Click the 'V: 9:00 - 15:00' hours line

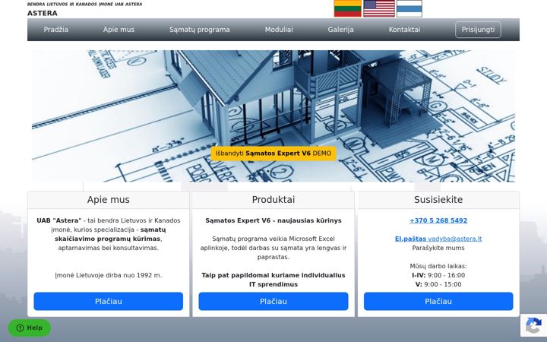438,284
